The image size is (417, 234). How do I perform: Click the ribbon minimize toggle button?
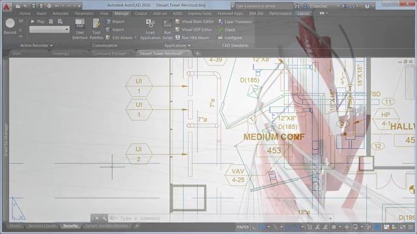tap(322, 13)
